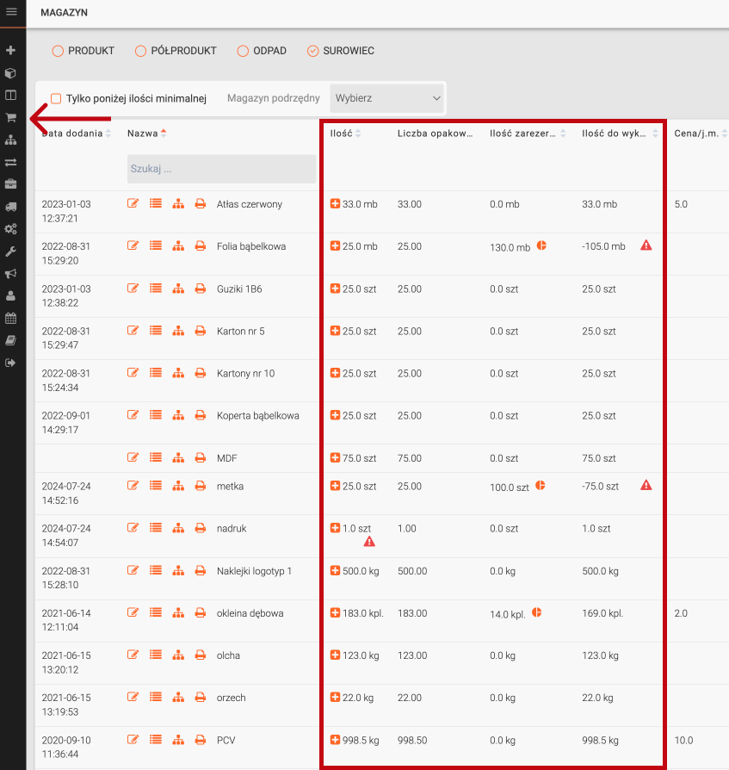Click the edit icon for Atłas czerwony

(133, 203)
